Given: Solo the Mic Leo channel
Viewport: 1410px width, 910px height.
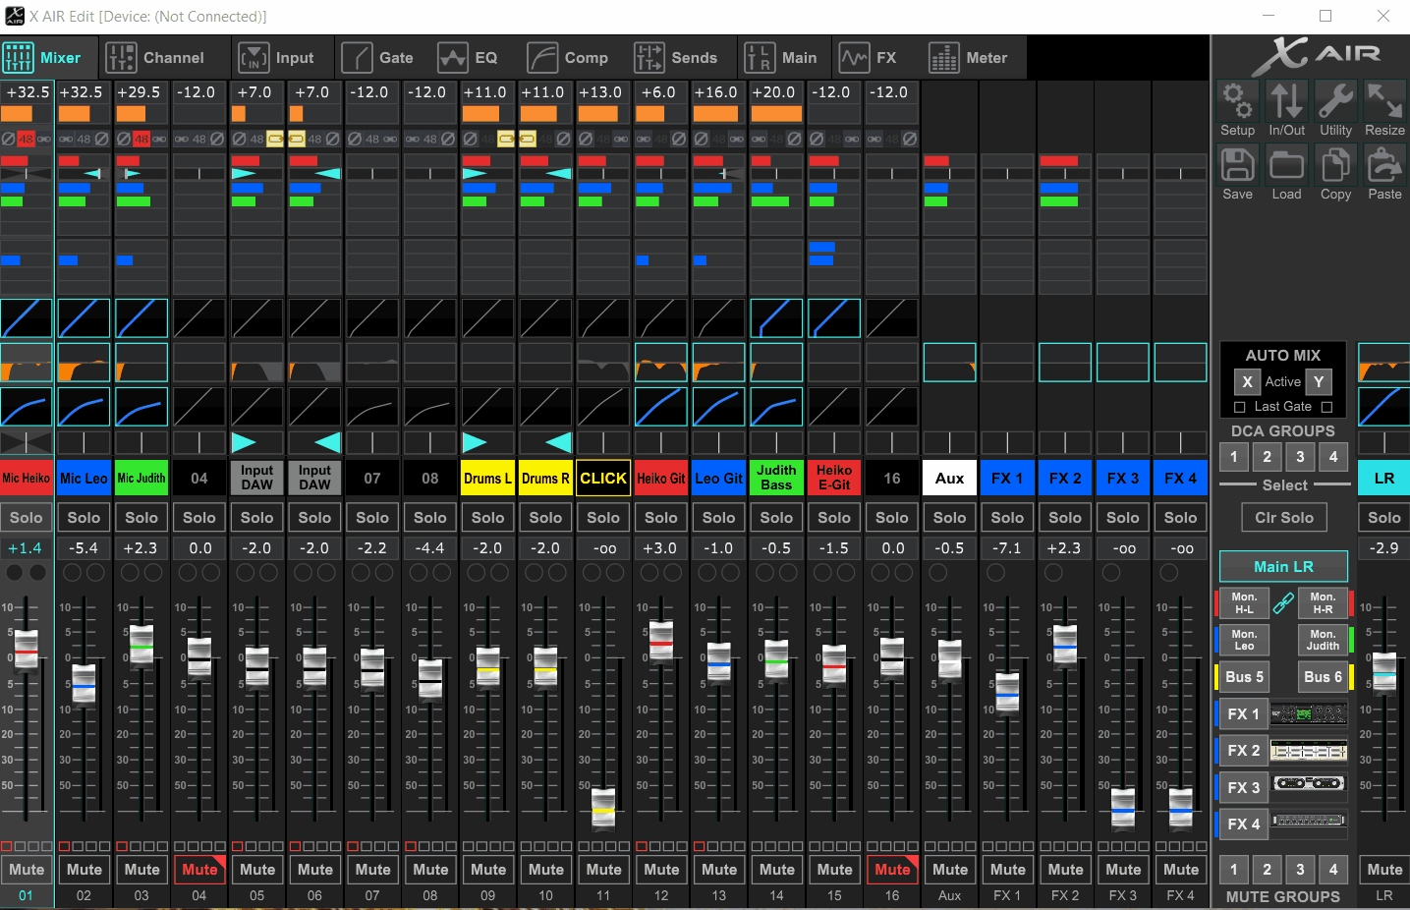Looking at the screenshot, I should coord(84,517).
